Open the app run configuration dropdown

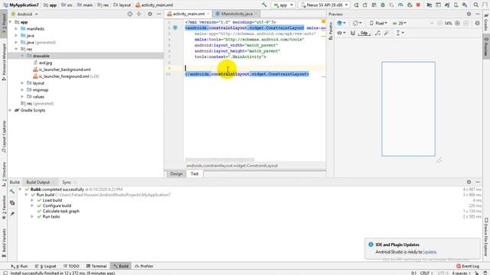point(283,5)
